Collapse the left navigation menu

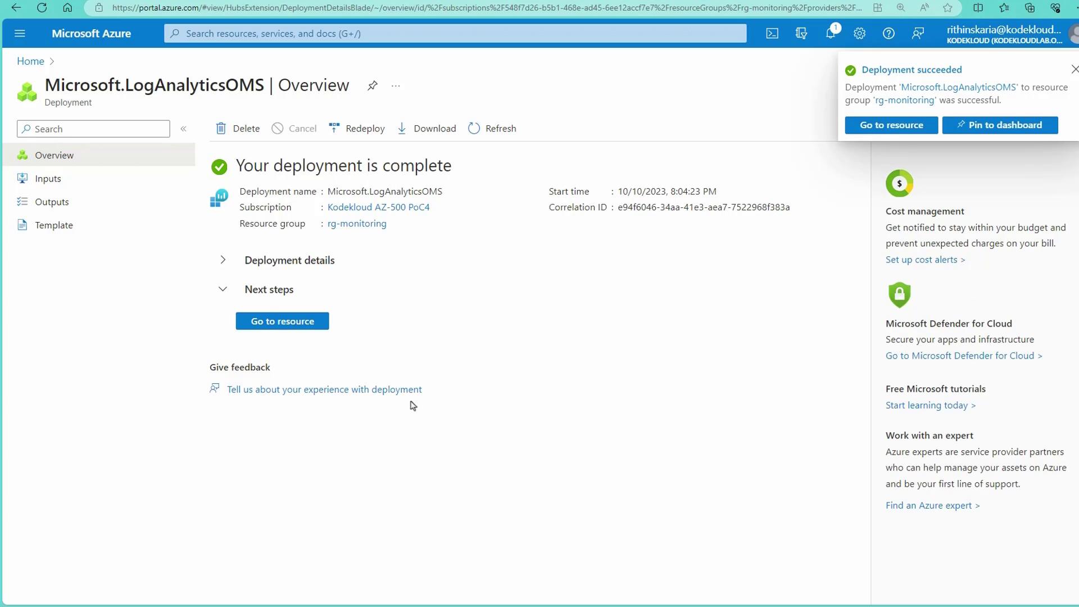183,129
